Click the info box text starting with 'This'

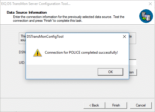[x=23, y=38]
